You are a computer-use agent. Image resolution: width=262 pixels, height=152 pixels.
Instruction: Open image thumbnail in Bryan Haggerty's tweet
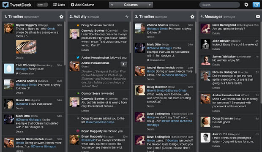click(26, 47)
